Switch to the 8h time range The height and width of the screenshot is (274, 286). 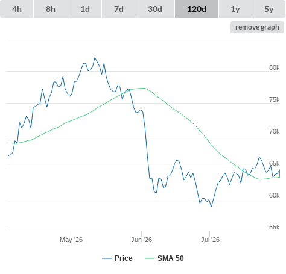click(x=51, y=9)
